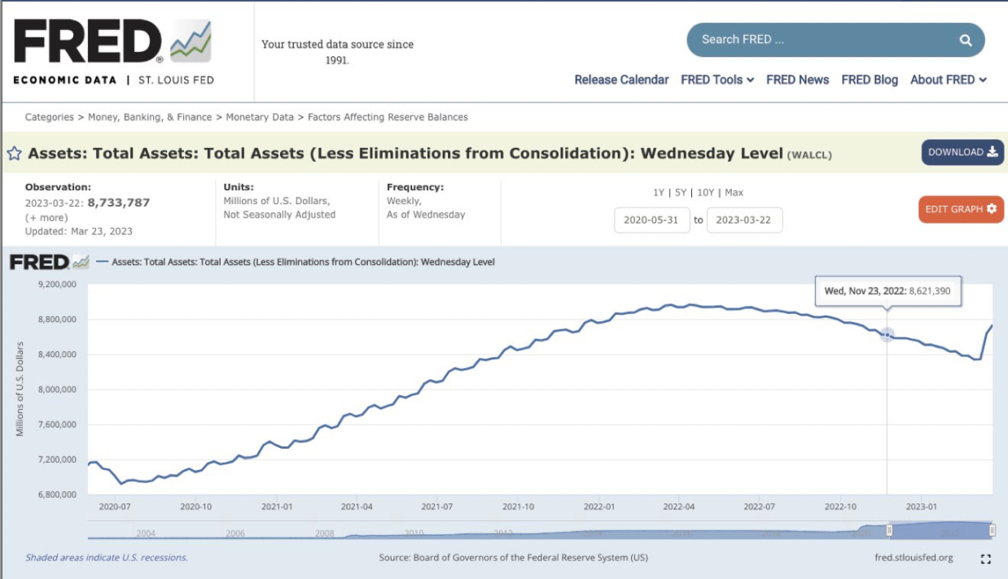Screen dimensions: 1008x579
Task: Click the start date field 2020-05-31
Action: (651, 220)
